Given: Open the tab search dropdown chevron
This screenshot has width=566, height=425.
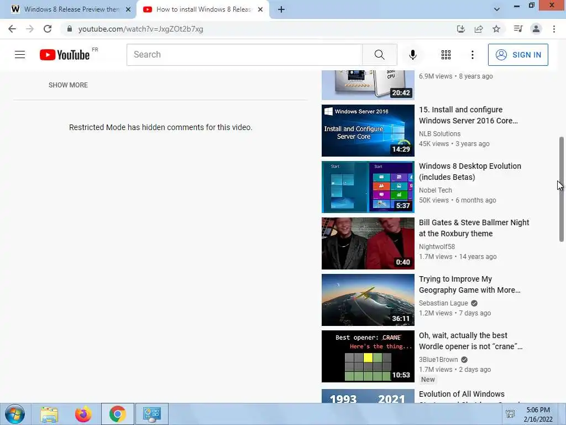Looking at the screenshot, I should tap(497, 9).
